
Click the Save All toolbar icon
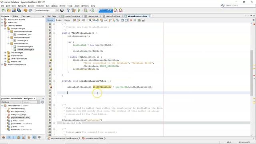19,10
